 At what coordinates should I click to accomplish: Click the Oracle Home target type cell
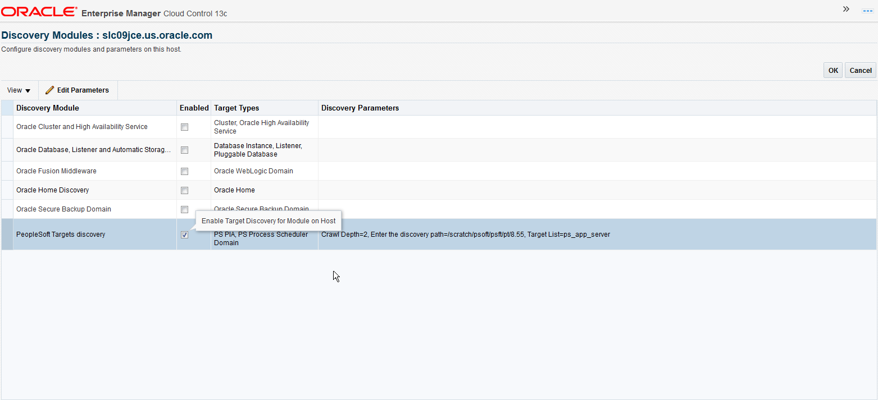[x=265, y=190]
